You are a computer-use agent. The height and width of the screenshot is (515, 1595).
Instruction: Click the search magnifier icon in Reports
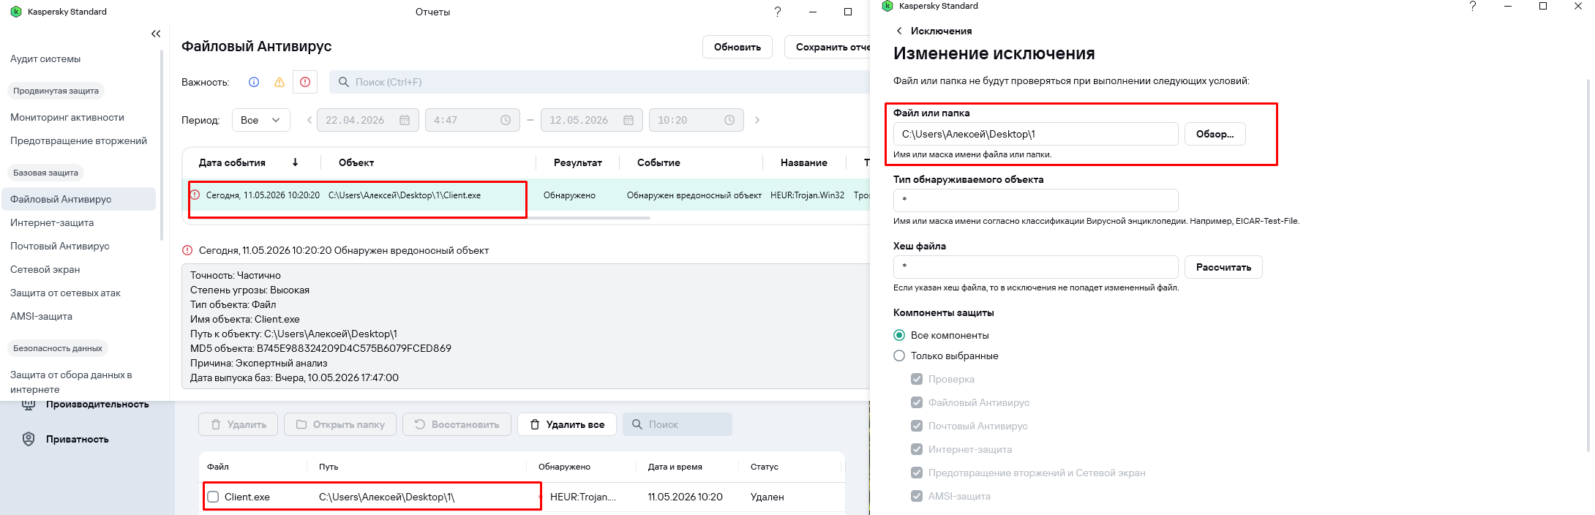343,82
